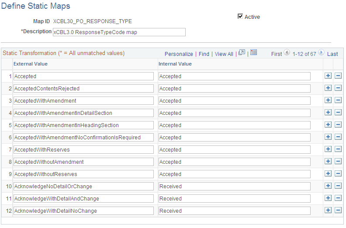Delete row 1 Accepted
The image size is (346, 228).
pos(338,76)
